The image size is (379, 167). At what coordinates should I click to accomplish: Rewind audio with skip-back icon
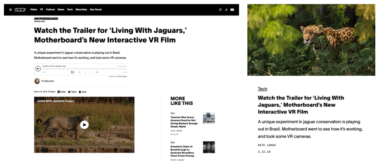coord(86,72)
